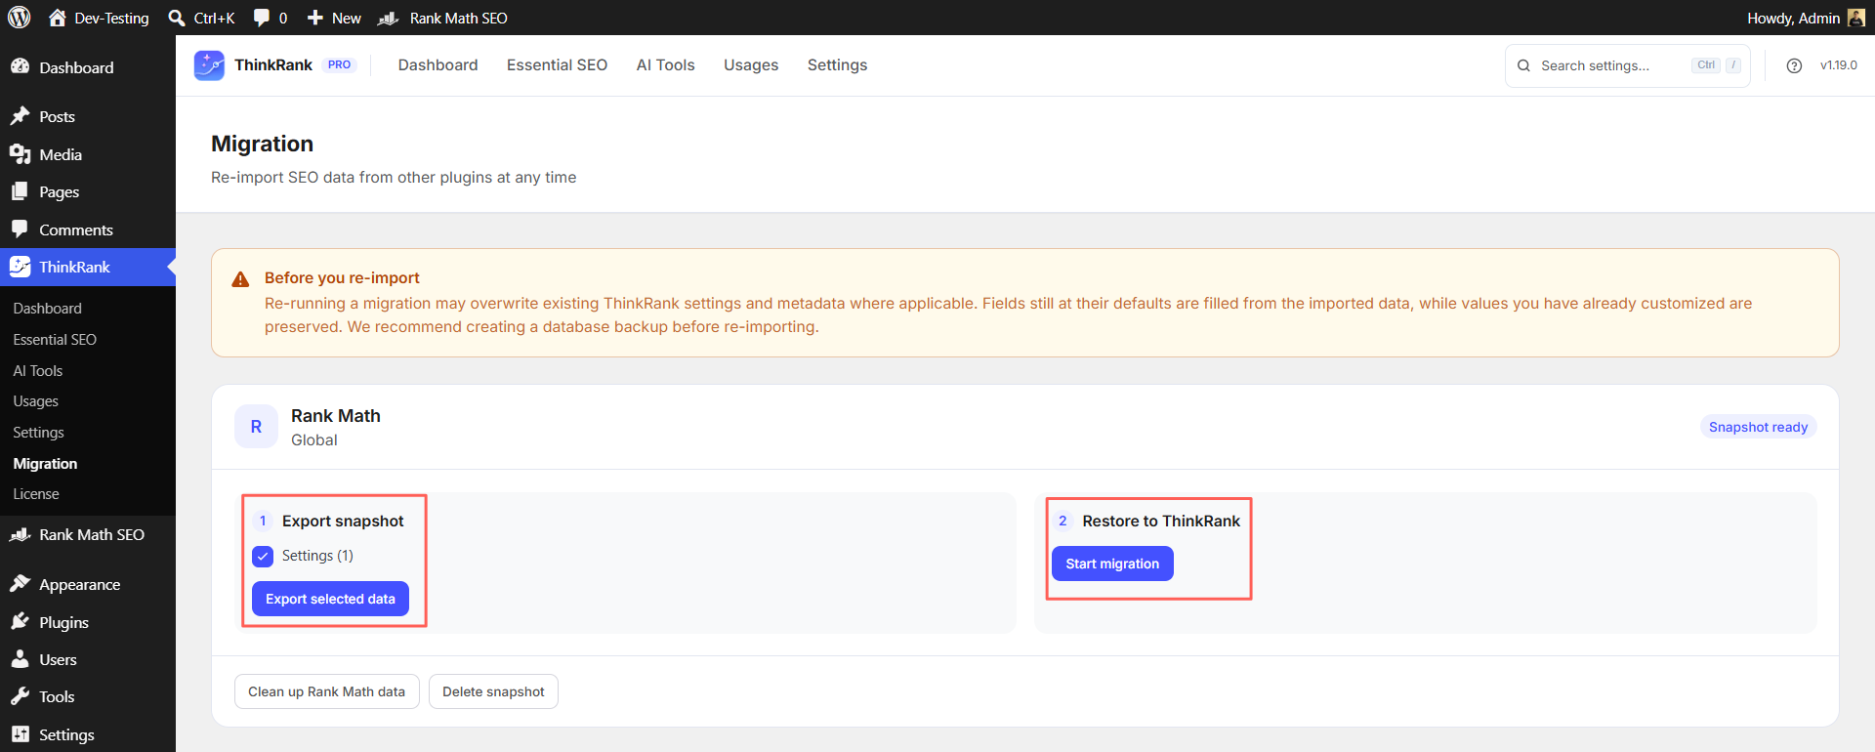Click the v1.19.0 version label
The image size is (1875, 752).
coord(1838,65)
